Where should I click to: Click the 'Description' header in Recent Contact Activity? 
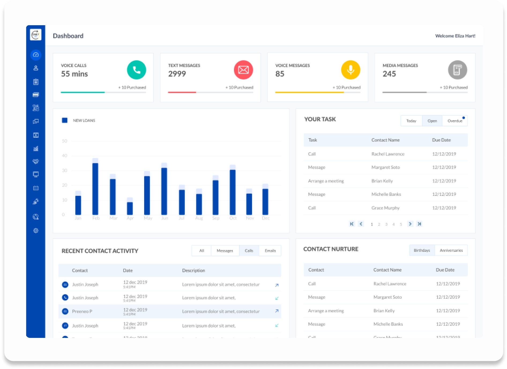tap(193, 271)
